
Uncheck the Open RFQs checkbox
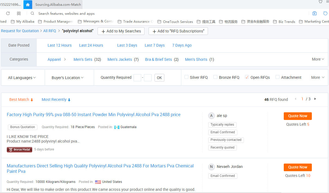coord(247,77)
